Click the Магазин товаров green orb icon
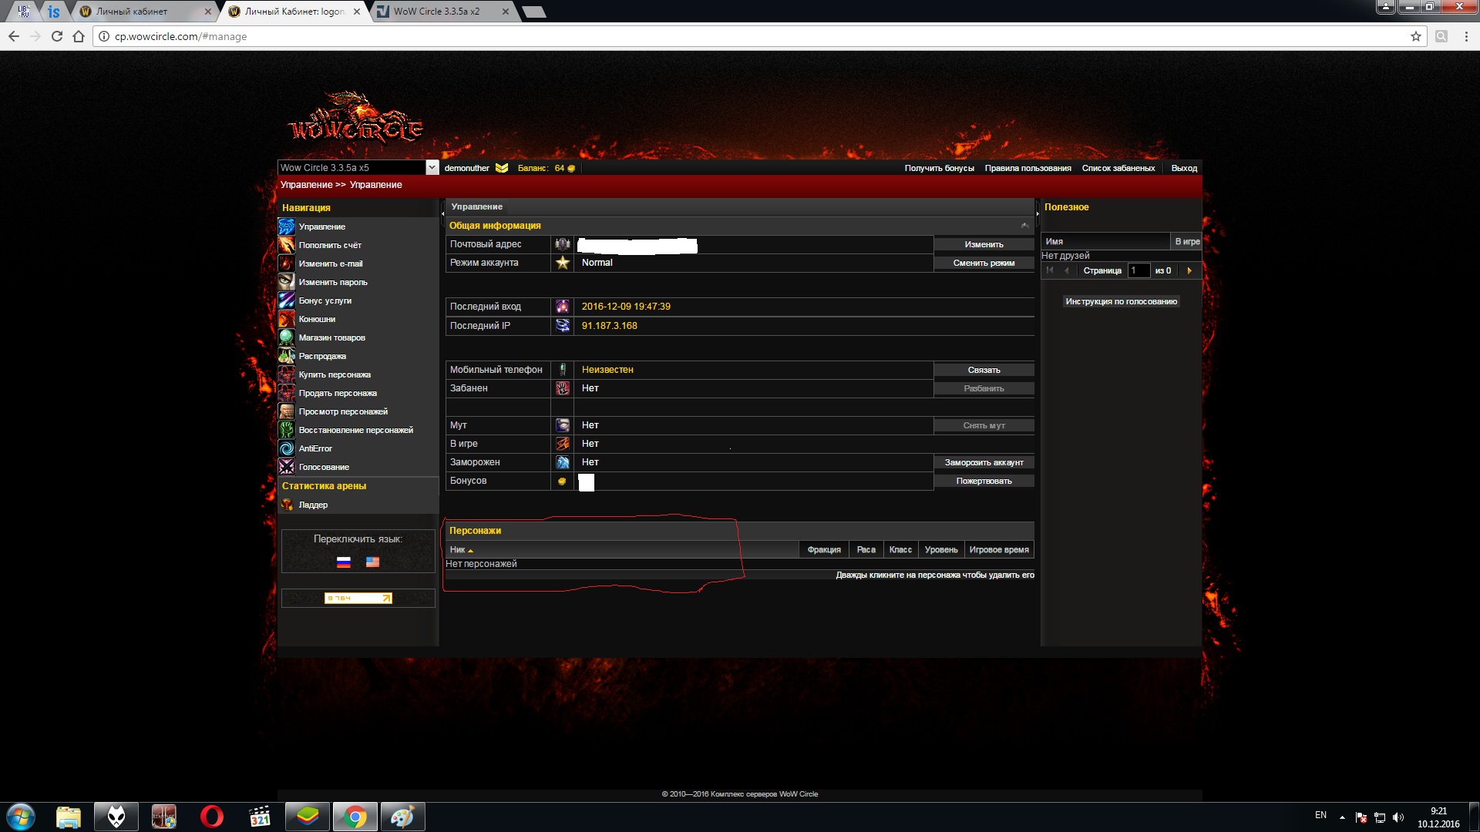This screenshot has height=832, width=1480. [286, 337]
